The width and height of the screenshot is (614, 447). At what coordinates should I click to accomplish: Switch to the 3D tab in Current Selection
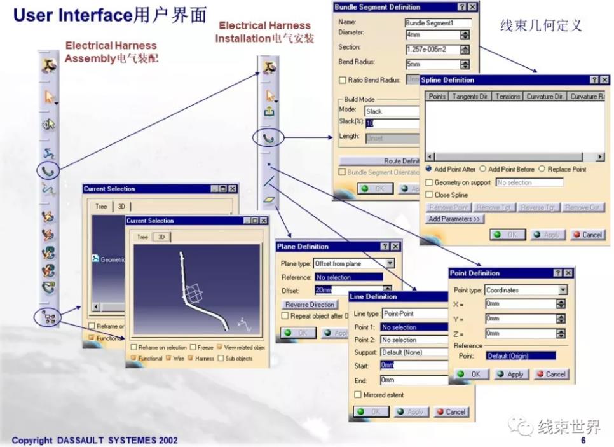click(x=161, y=237)
